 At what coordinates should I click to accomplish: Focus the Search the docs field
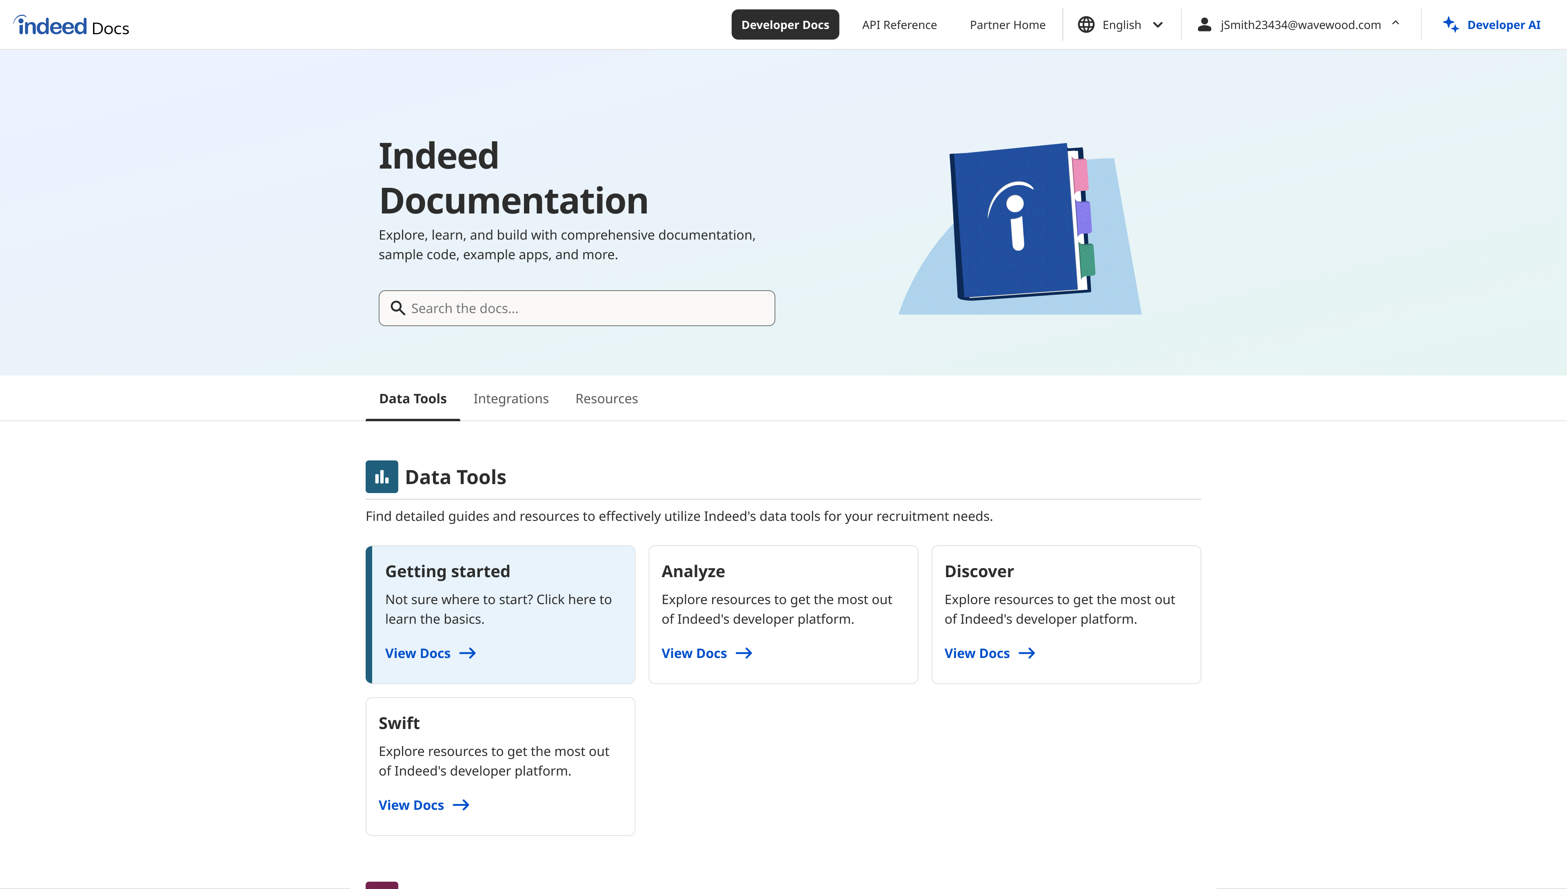pos(576,308)
